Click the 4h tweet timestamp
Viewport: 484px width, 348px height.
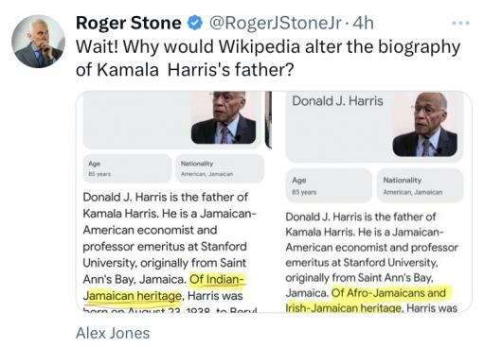(363, 23)
